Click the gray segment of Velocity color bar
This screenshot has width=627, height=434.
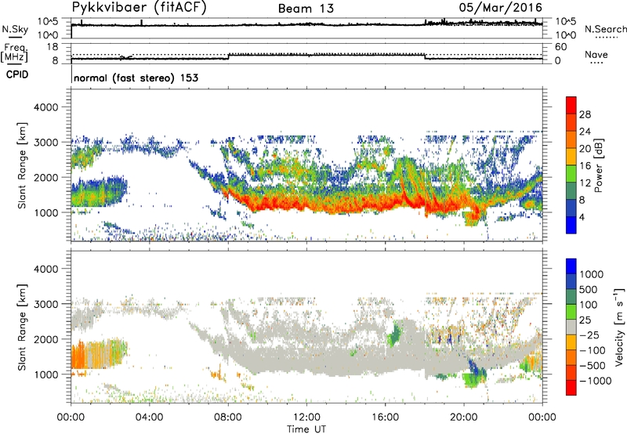point(571,327)
